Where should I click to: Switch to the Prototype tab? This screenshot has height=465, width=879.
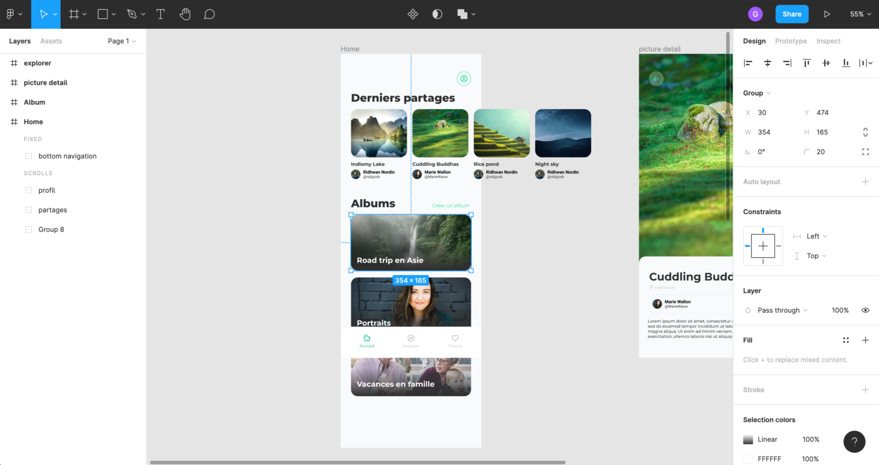pos(791,41)
